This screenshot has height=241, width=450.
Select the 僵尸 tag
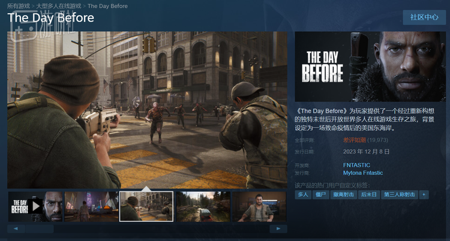[x=321, y=195]
